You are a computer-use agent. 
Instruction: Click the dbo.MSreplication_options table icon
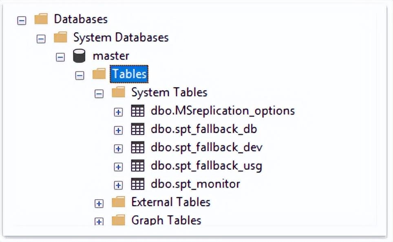pyautogui.click(x=138, y=111)
